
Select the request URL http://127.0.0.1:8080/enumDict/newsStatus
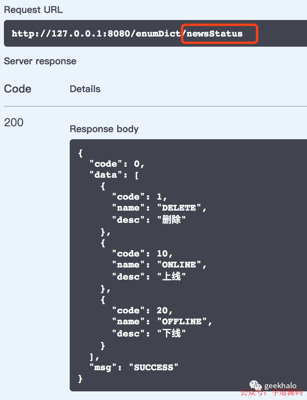point(127,33)
